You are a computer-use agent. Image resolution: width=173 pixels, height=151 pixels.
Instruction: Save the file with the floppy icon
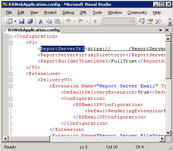(22, 21)
